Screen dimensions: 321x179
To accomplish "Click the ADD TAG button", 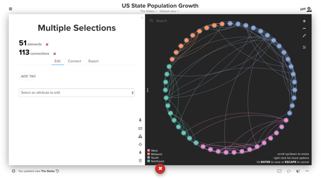I will (x=28, y=76).
